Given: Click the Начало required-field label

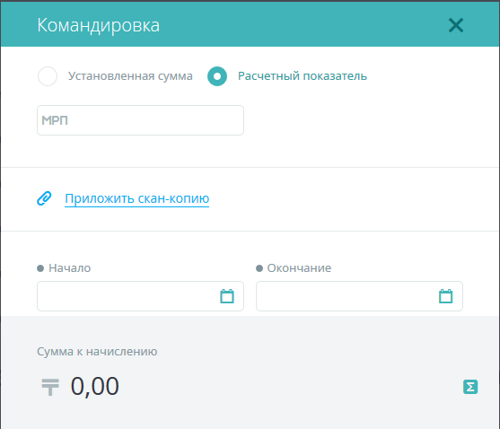Looking at the screenshot, I should [x=69, y=268].
